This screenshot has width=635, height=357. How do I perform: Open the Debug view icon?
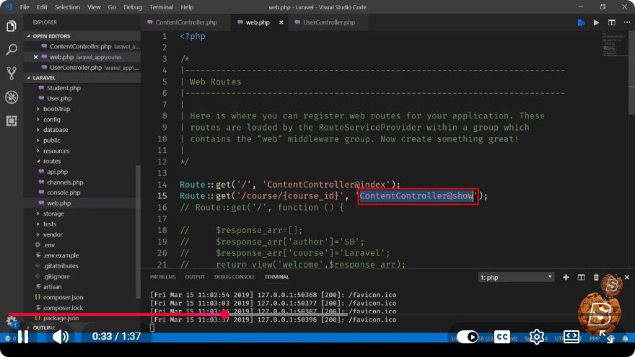(12, 97)
